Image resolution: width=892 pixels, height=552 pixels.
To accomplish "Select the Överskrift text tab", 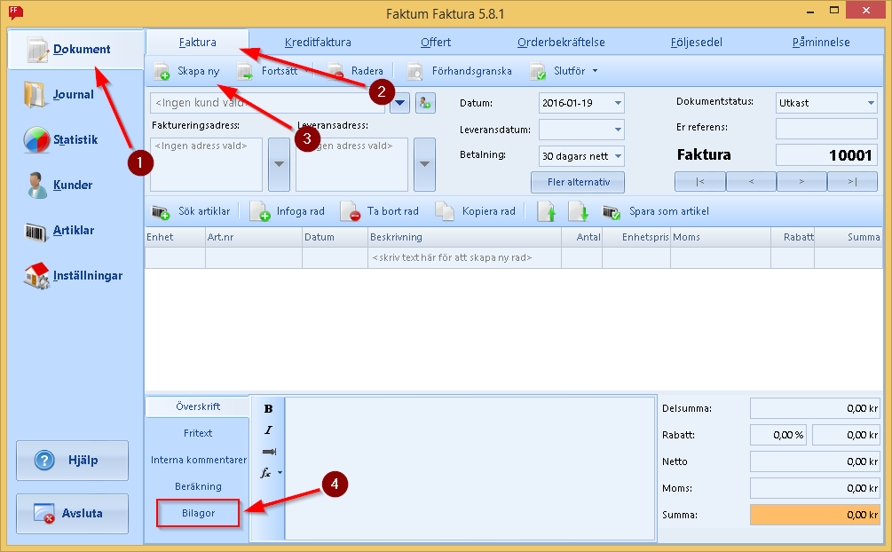I will click(197, 406).
